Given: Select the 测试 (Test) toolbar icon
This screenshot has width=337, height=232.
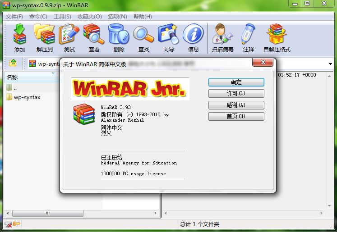Looking at the screenshot, I should tap(69, 35).
